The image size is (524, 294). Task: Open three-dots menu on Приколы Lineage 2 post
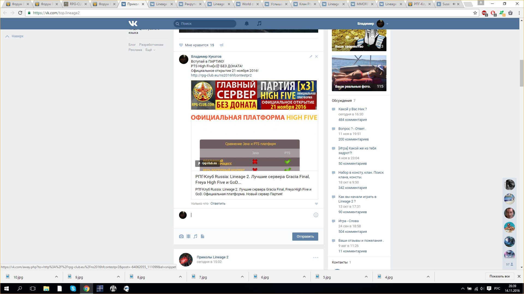pyautogui.click(x=316, y=258)
